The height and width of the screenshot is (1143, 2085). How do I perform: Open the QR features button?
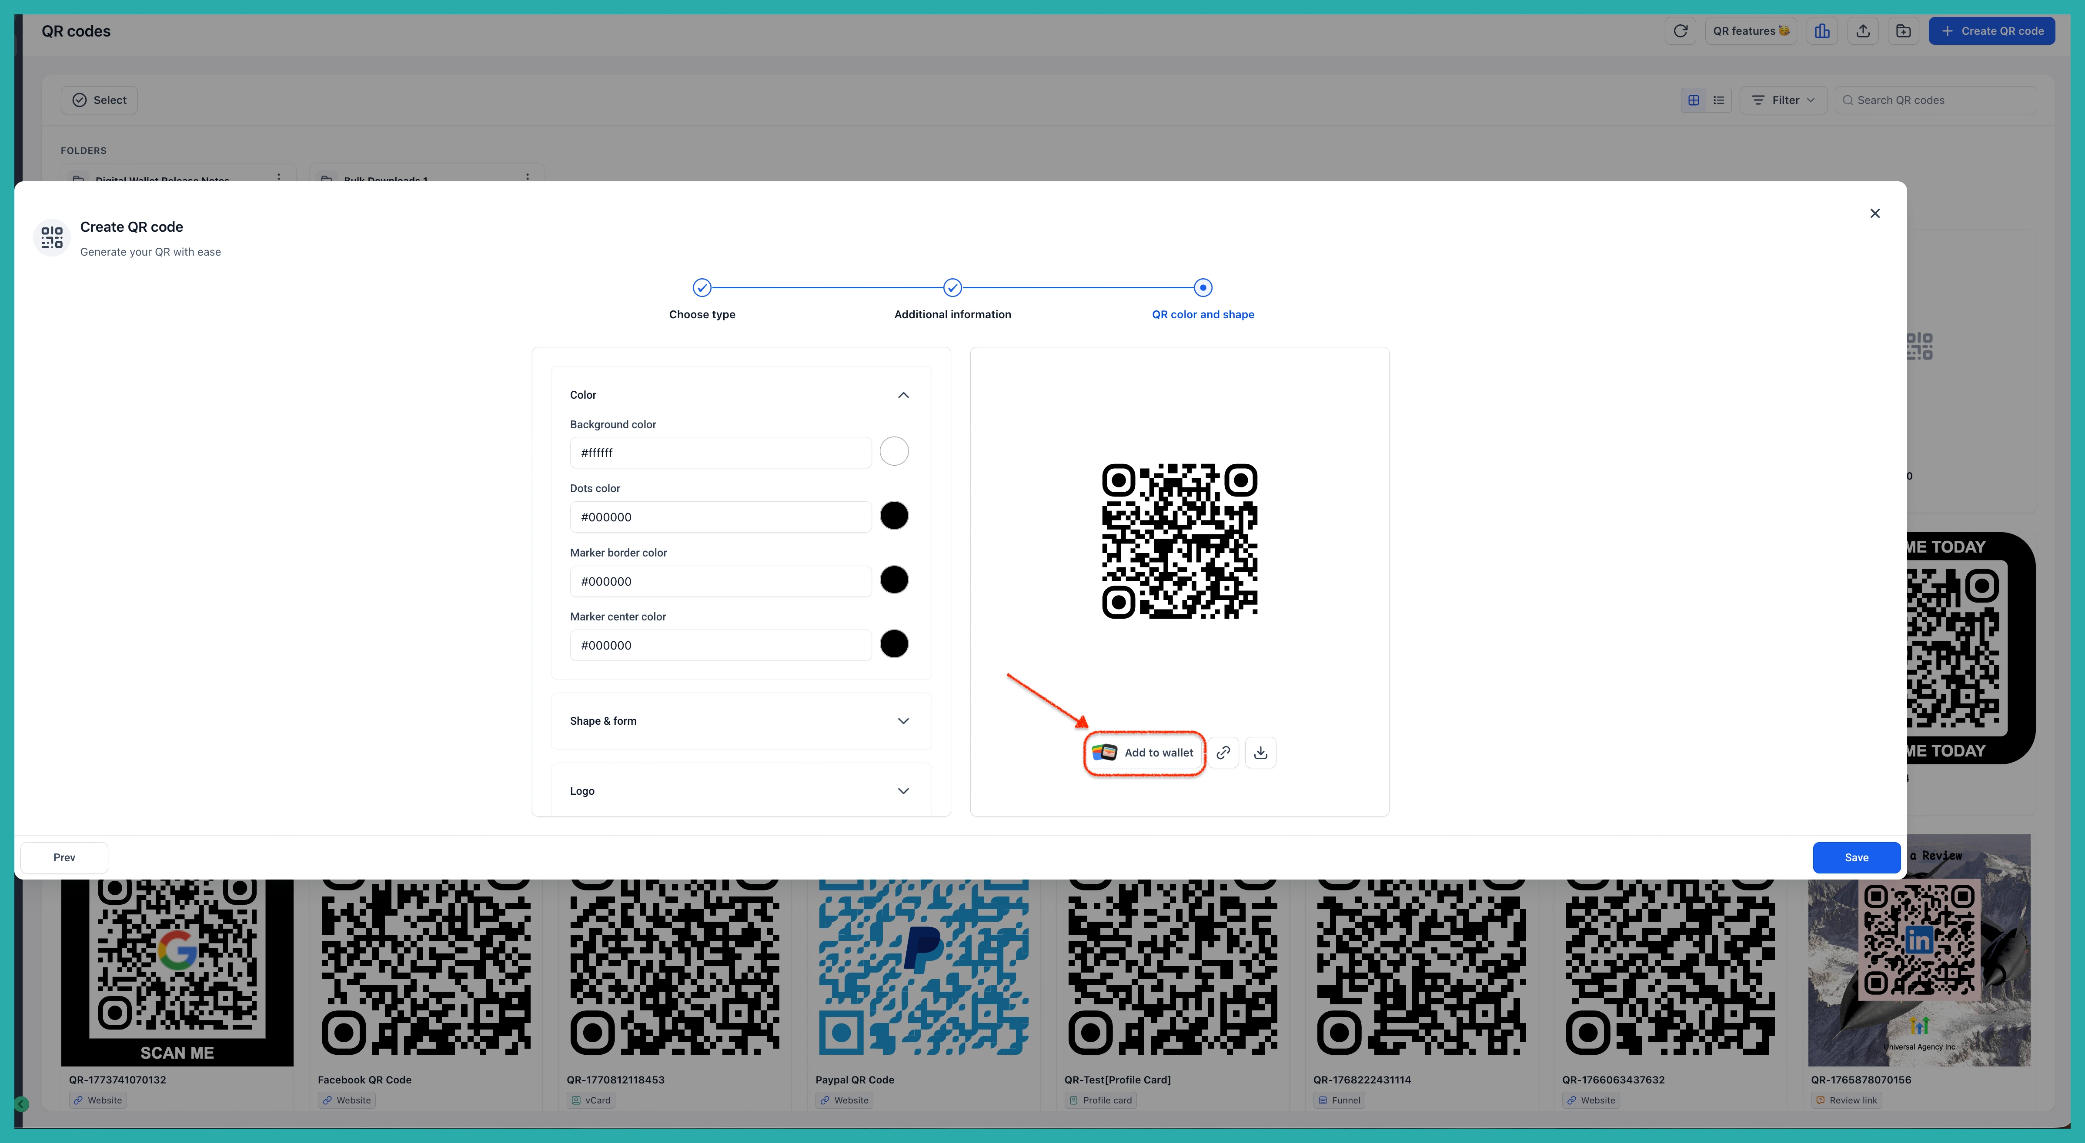click(1751, 31)
